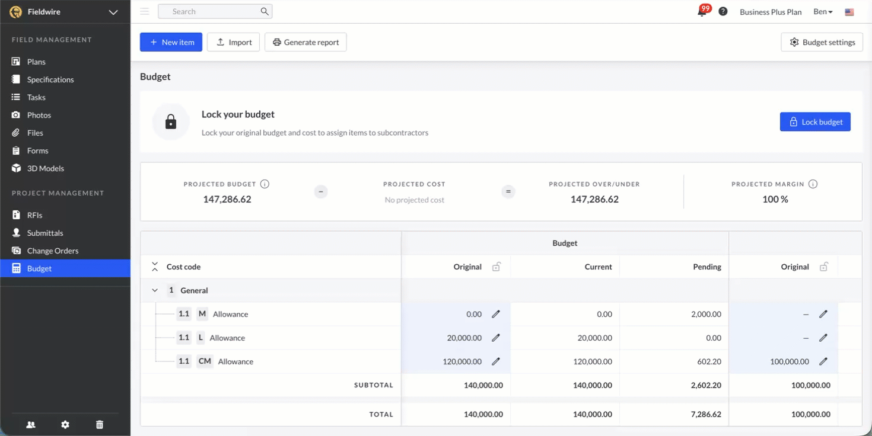Image resolution: width=872 pixels, height=436 pixels.
Task: Open the trash icon in sidebar footer
Action: tap(100, 425)
